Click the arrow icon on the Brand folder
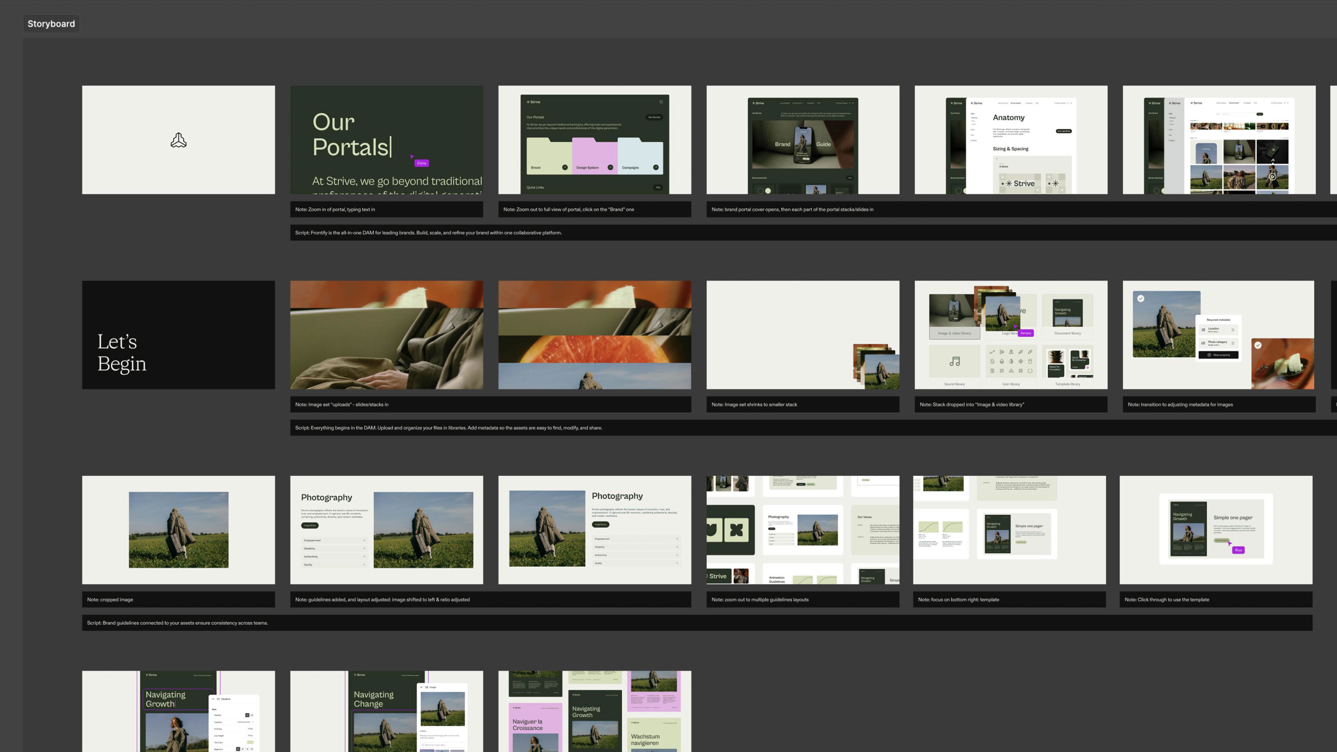This screenshot has height=752, width=1337. (565, 167)
